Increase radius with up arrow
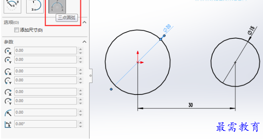263x139 pixels. 81,111
